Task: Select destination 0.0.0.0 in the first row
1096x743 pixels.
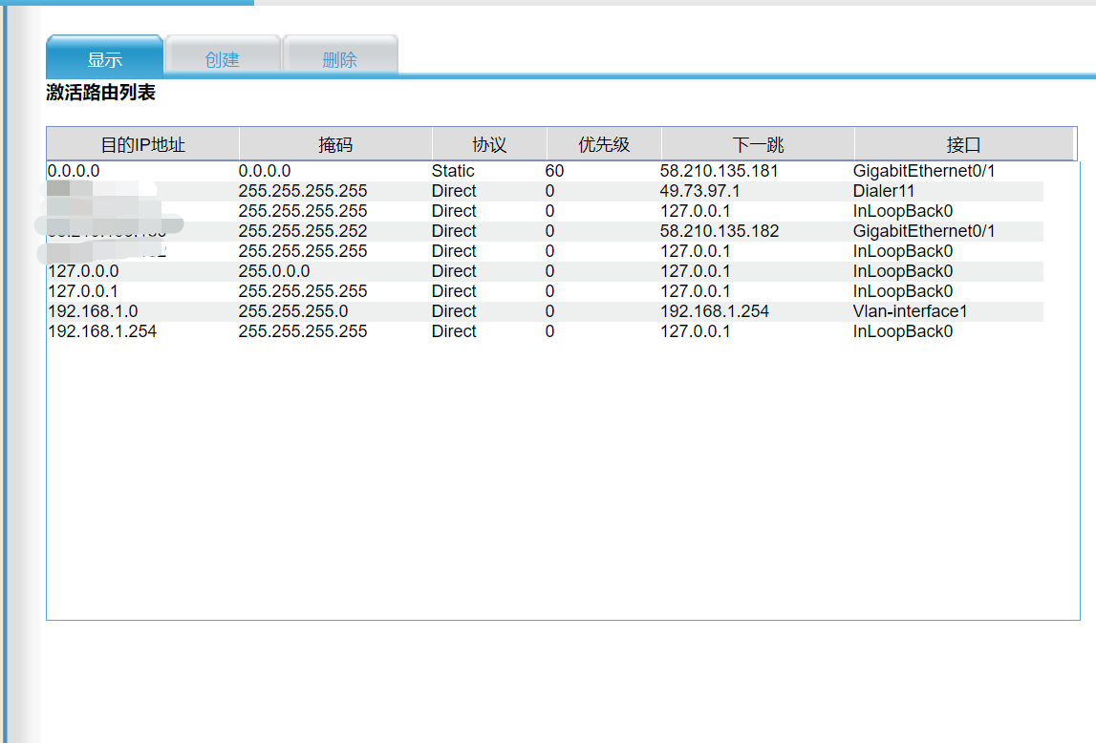Action: [x=74, y=171]
